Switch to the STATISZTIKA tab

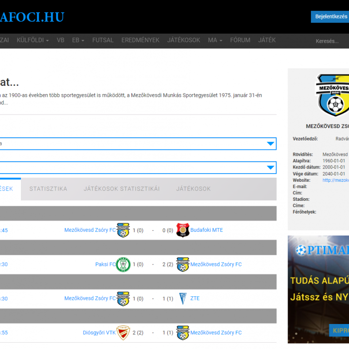click(48, 189)
